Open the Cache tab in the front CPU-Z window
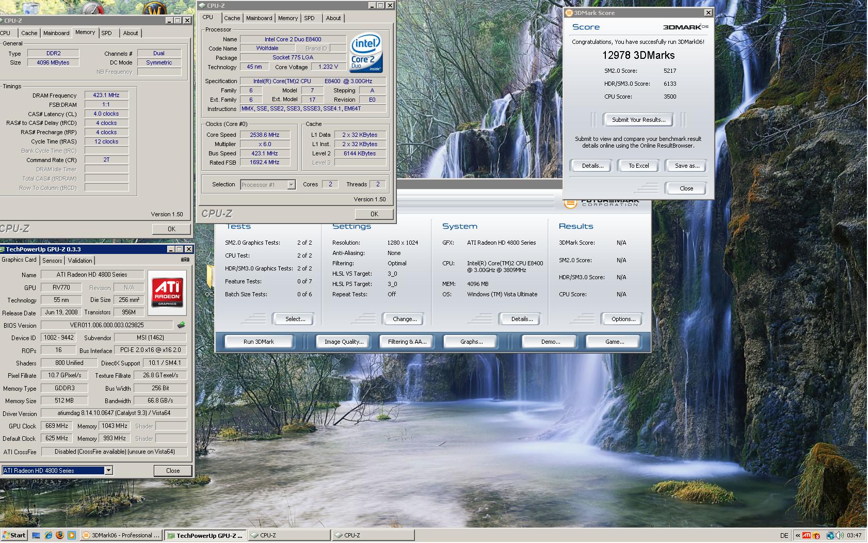The image size is (868, 543). point(232,18)
